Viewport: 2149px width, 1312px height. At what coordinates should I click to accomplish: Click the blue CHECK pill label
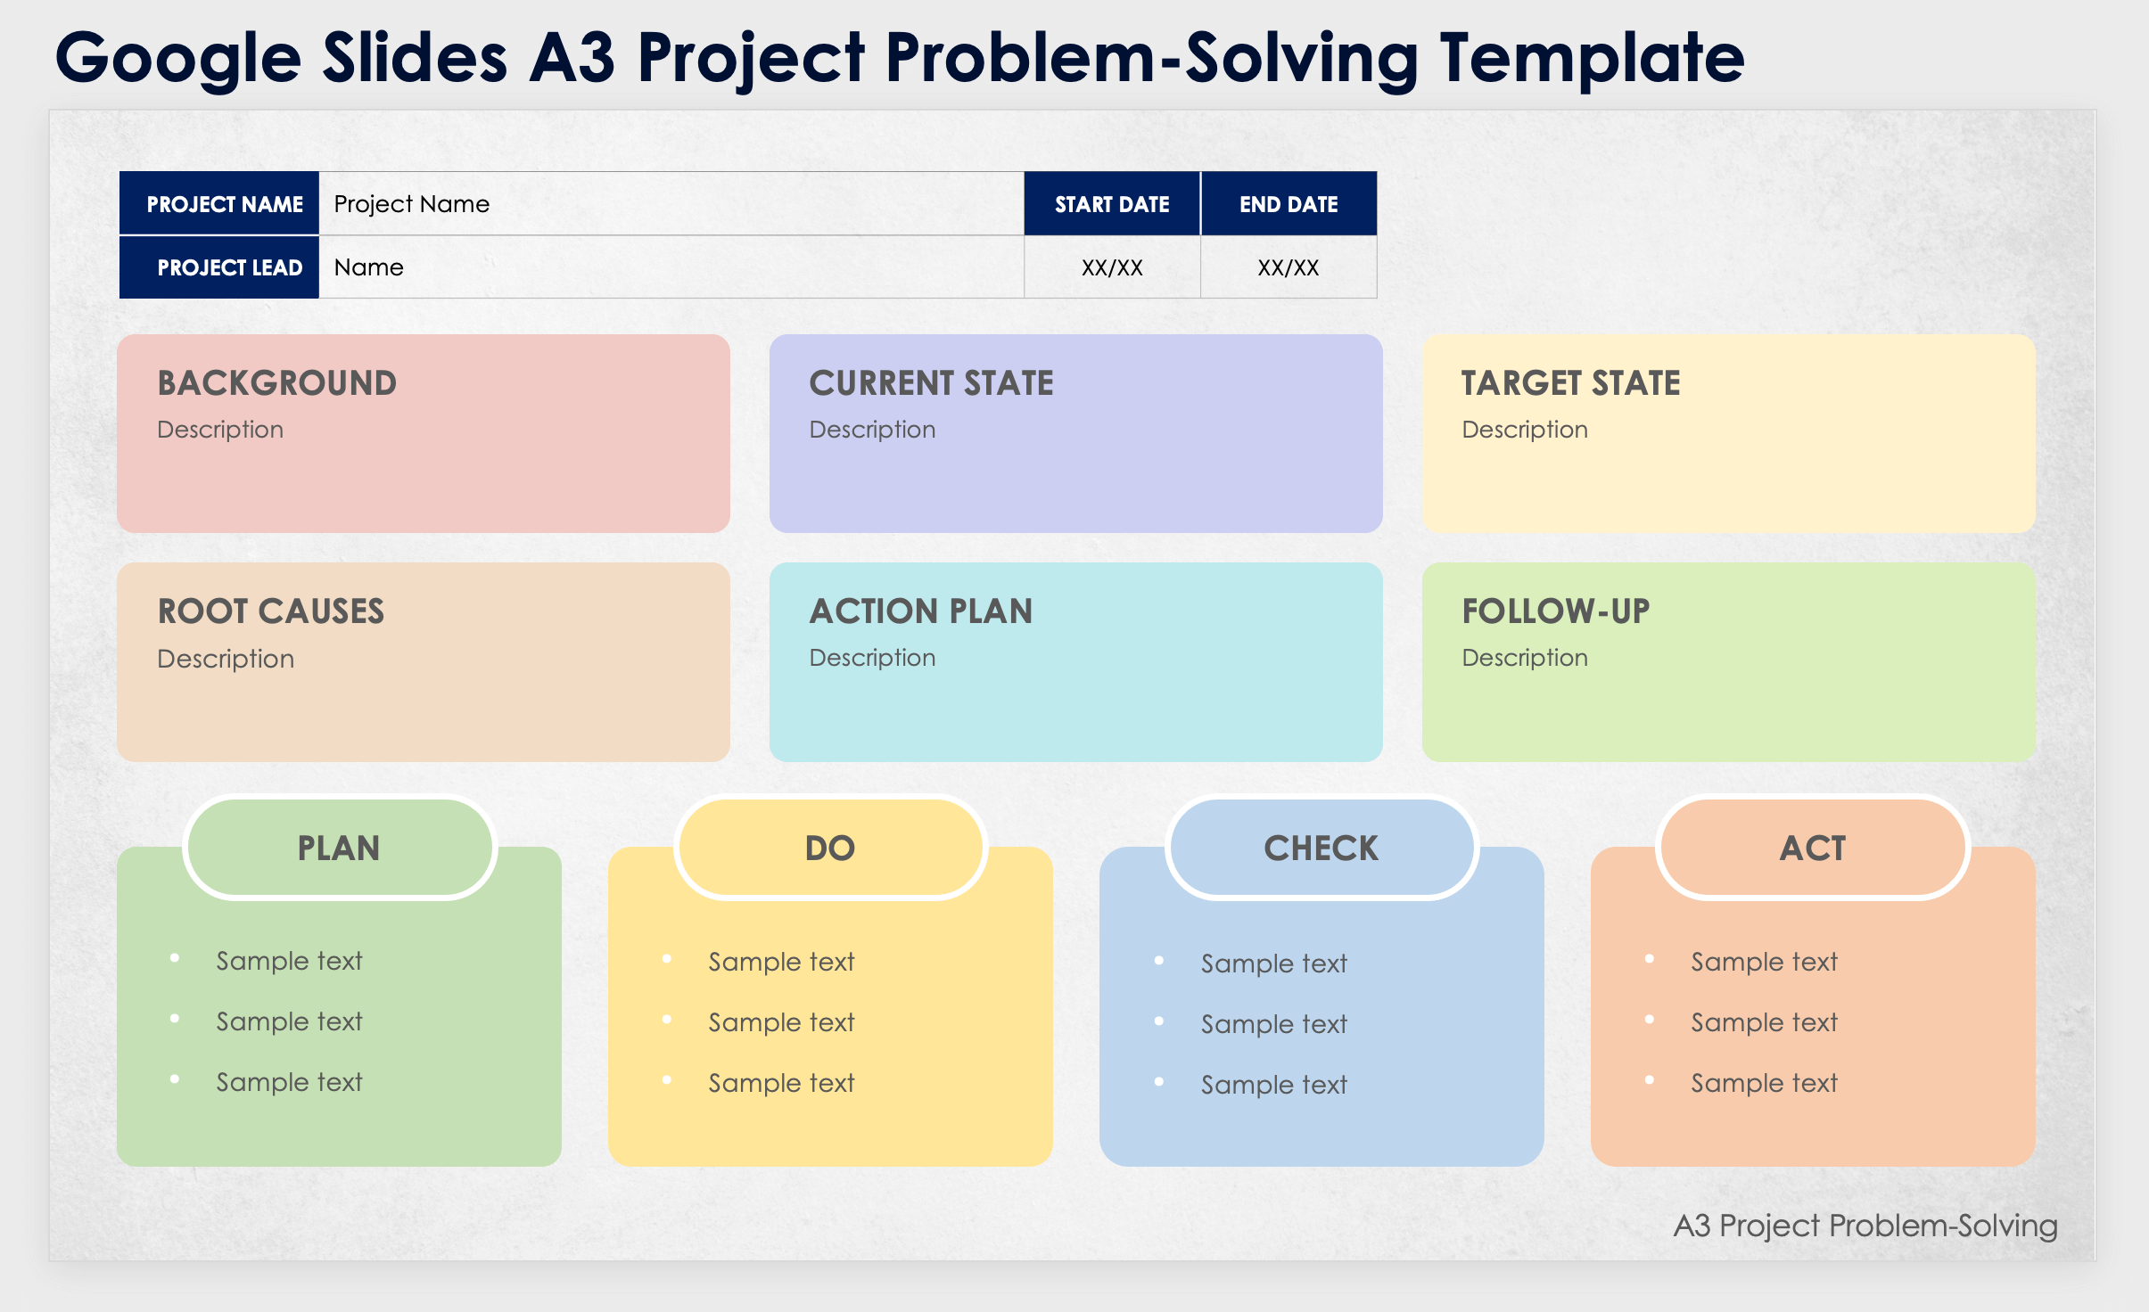(x=1322, y=849)
